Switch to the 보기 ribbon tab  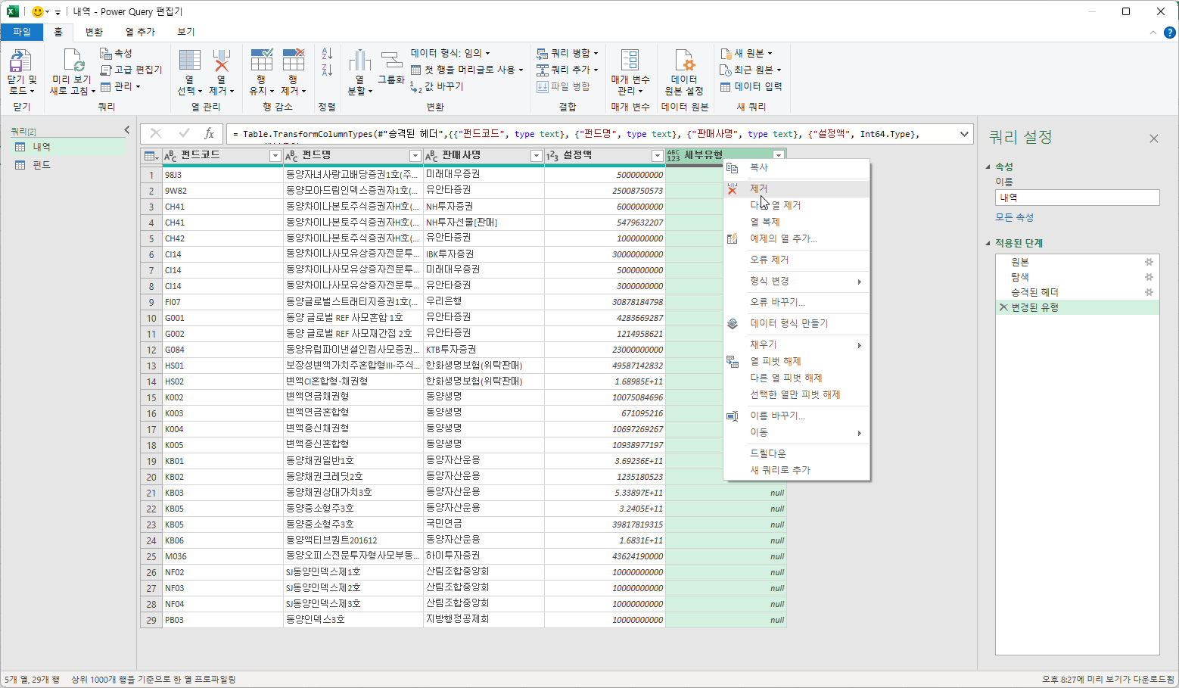[186, 32]
